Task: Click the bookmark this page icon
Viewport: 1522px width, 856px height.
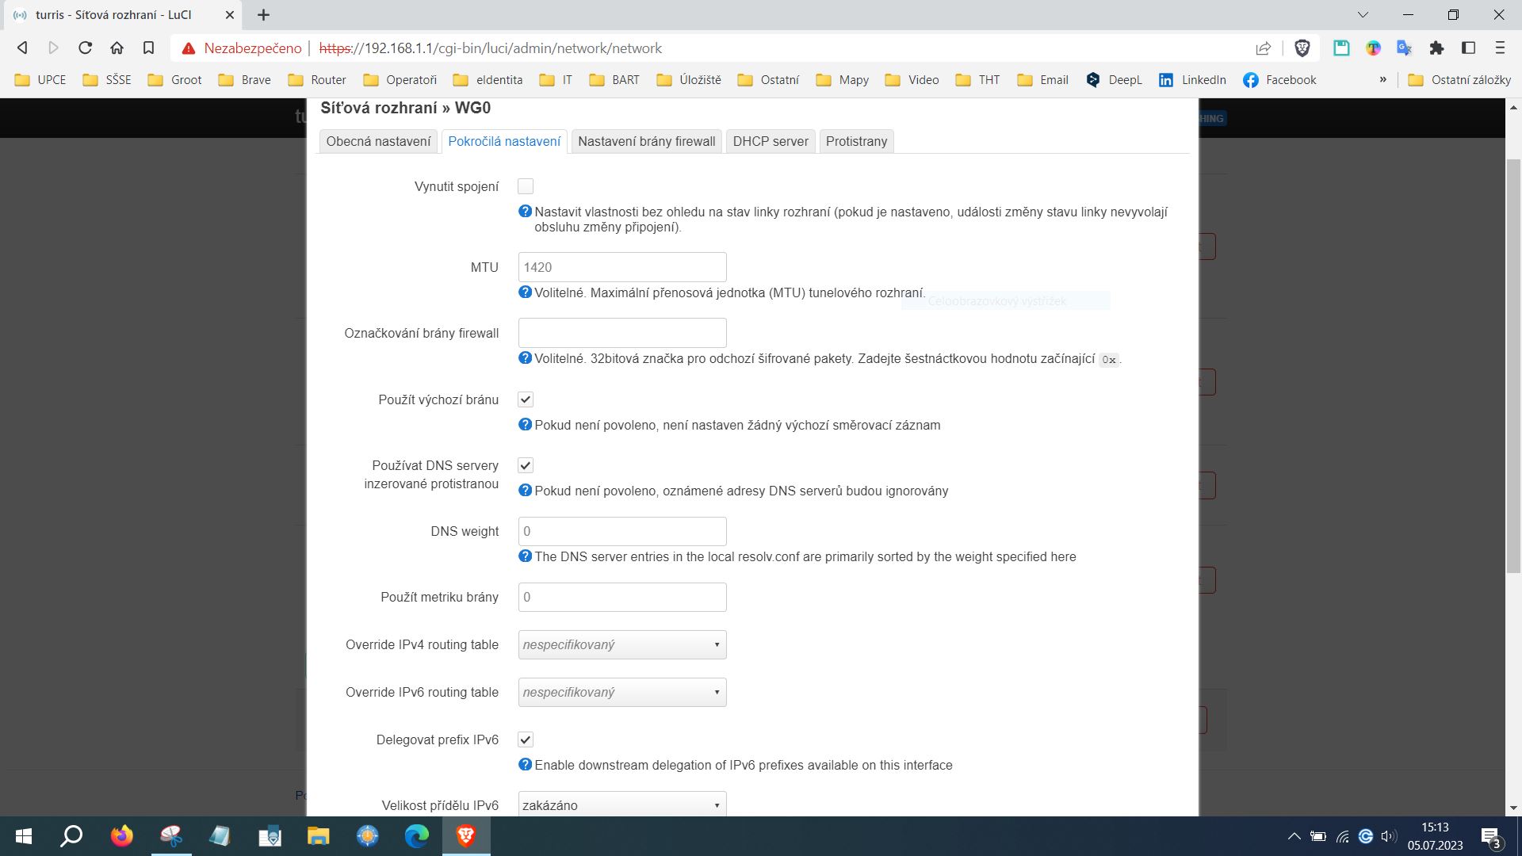Action: [x=148, y=48]
